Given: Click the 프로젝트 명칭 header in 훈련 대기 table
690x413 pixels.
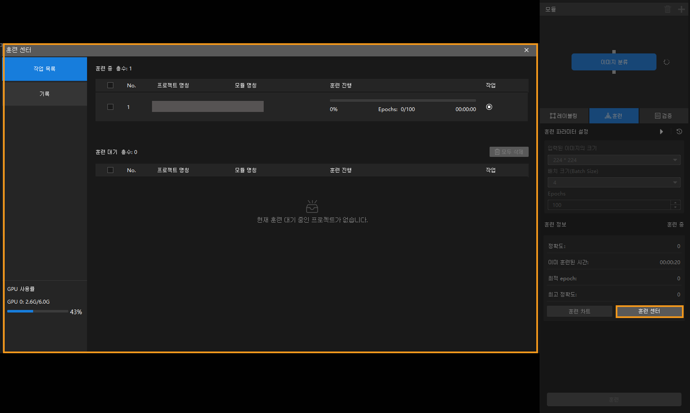Looking at the screenshot, I should click(x=173, y=170).
